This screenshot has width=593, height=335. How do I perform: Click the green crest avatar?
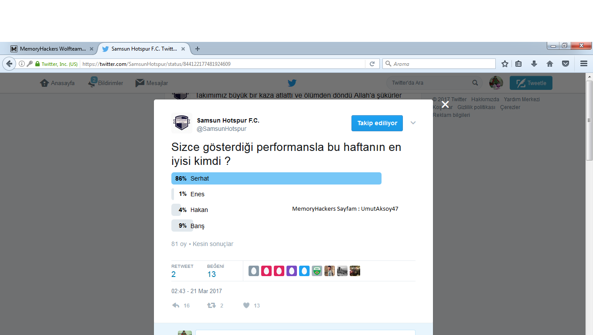coord(317,271)
